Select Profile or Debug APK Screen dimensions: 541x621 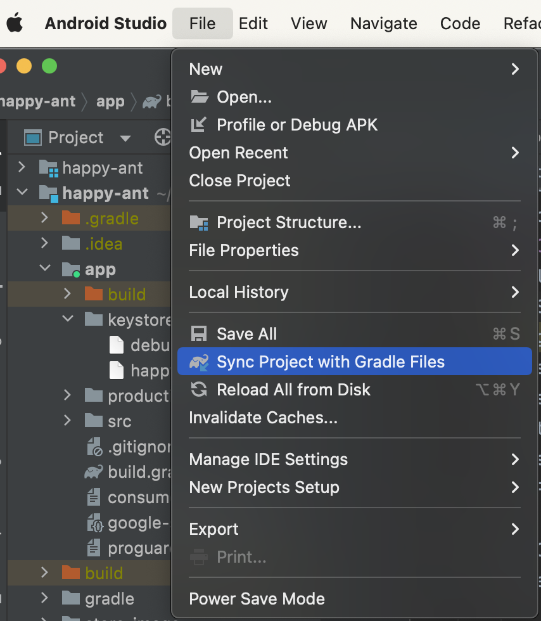[355, 125]
